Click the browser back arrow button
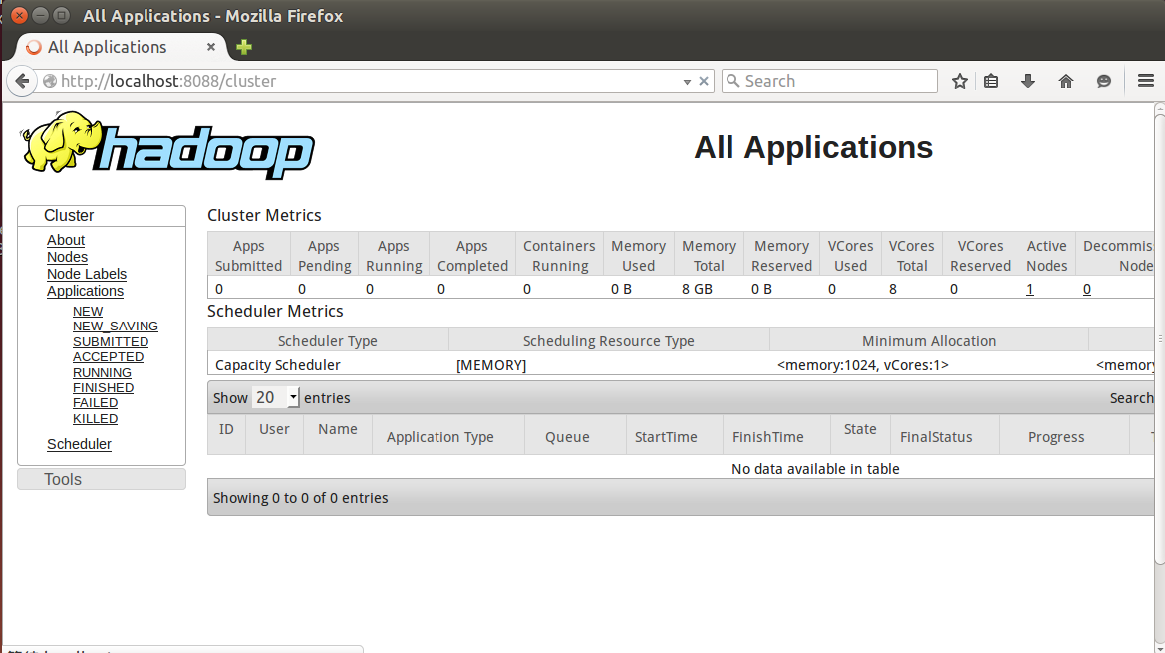The height and width of the screenshot is (653, 1165). [x=22, y=81]
